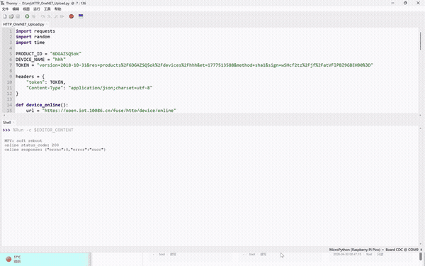Click the Ukraine flag toolbar icon
425x266 pixels.
81,16
